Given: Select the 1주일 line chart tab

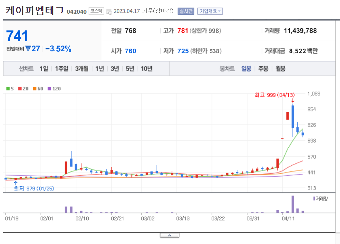Looking at the screenshot, I should (62, 69).
